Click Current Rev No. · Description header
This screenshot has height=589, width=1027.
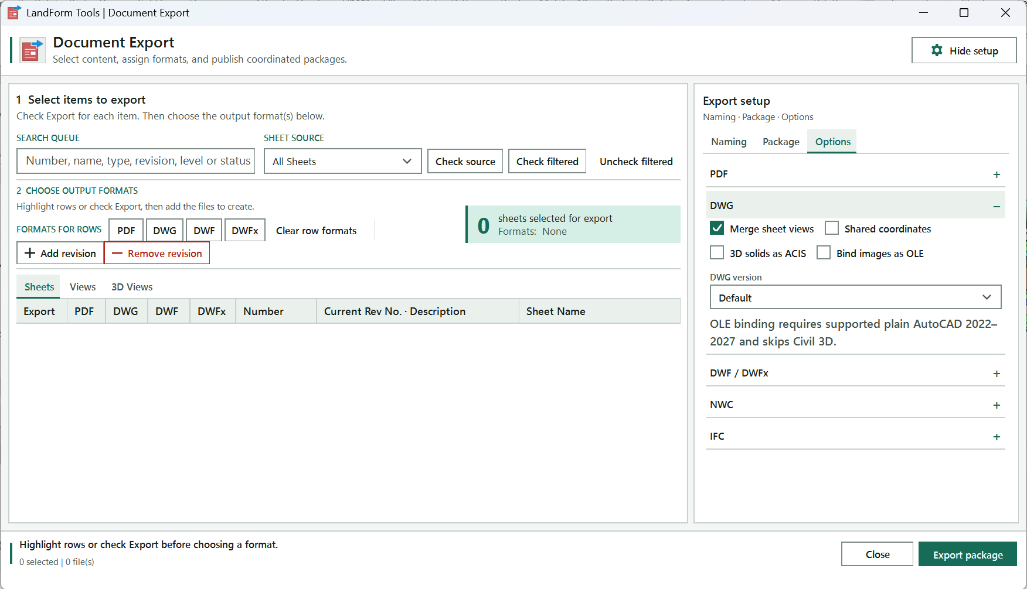(418, 311)
